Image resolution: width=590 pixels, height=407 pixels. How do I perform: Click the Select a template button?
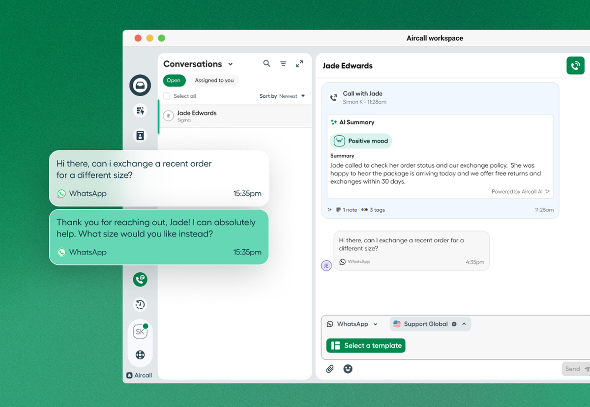click(366, 346)
